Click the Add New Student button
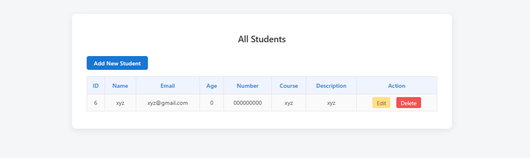This screenshot has height=158, width=530. pos(117,63)
